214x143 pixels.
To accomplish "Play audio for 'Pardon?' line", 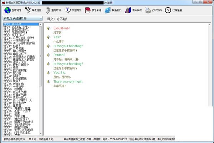I will pyautogui.click(x=49, y=55).
